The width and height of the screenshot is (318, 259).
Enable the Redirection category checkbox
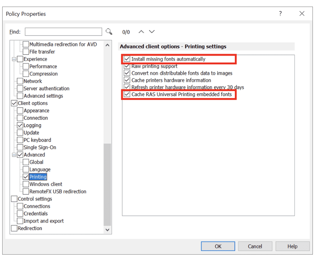[14, 228]
